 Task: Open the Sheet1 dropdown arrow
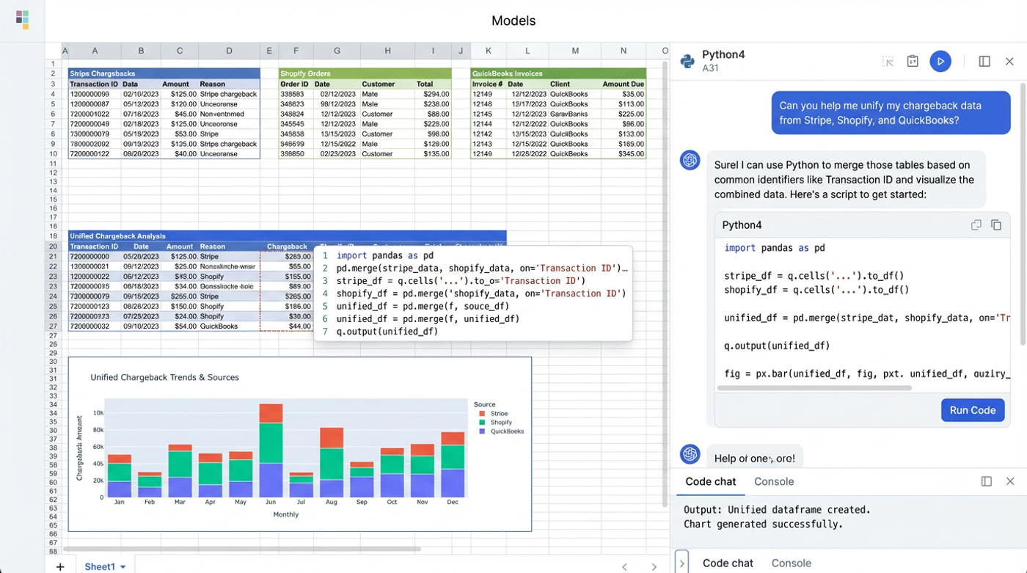pyautogui.click(x=123, y=567)
